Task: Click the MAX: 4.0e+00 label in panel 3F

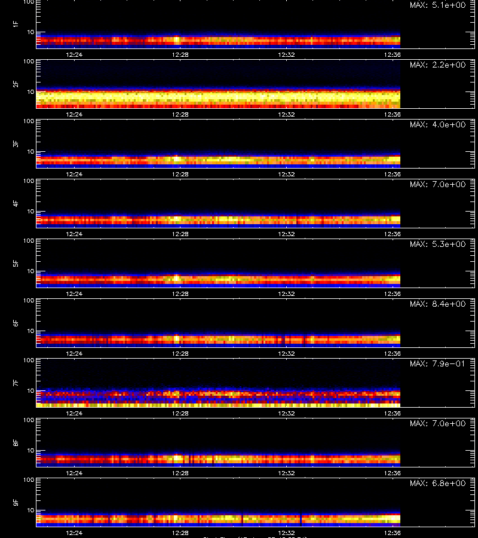Action: point(438,124)
